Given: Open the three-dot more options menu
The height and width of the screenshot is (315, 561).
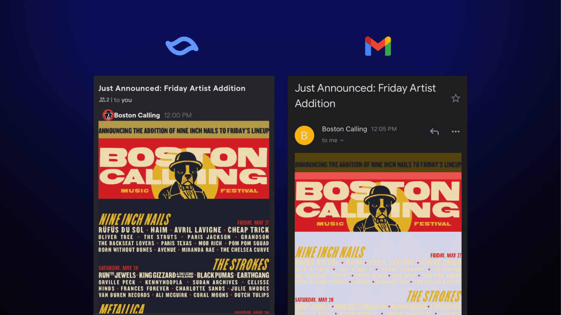Looking at the screenshot, I should [456, 132].
